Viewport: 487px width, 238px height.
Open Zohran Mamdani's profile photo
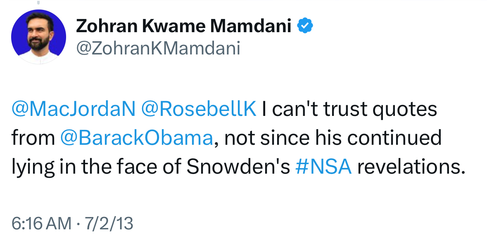[x=38, y=37]
